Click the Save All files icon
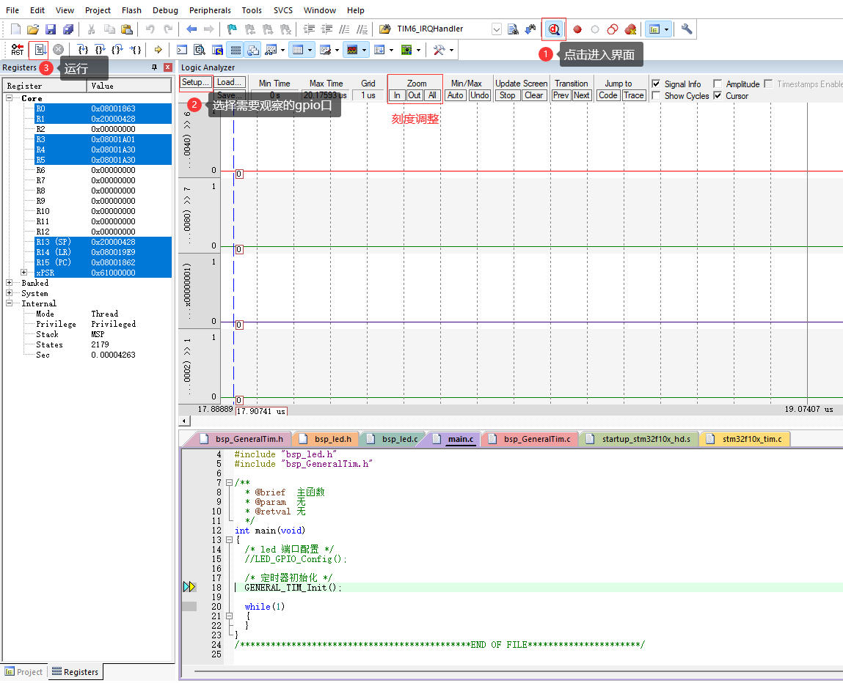 pos(67,29)
